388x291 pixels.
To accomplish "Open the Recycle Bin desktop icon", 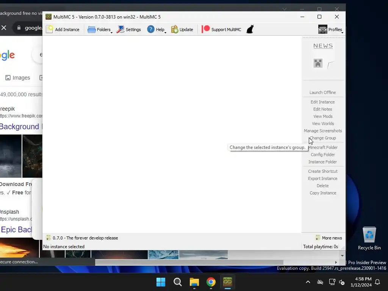I will pos(369,238).
